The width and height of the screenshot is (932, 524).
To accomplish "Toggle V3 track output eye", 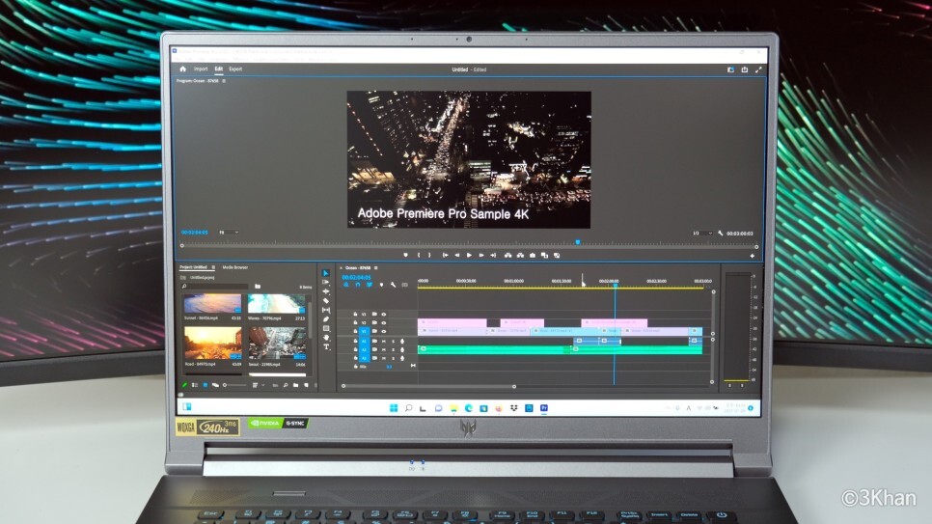I will 383,314.
